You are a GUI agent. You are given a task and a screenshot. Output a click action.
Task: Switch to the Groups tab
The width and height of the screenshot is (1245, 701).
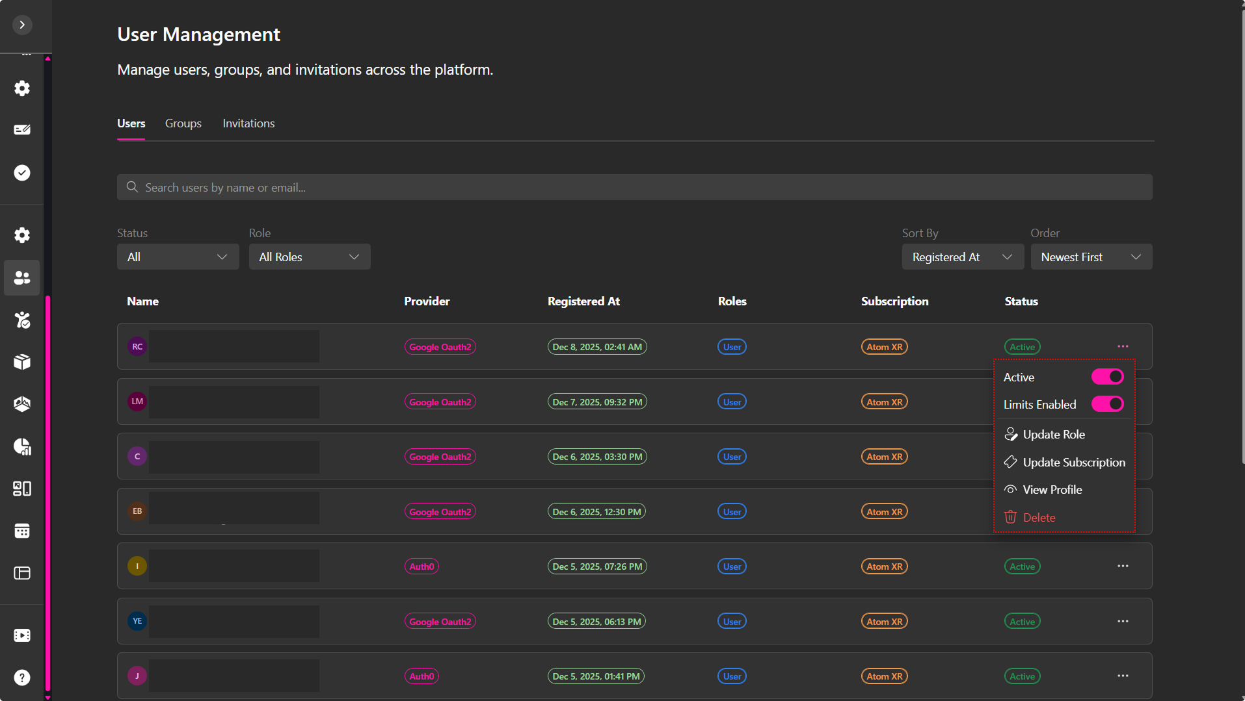tap(183, 123)
